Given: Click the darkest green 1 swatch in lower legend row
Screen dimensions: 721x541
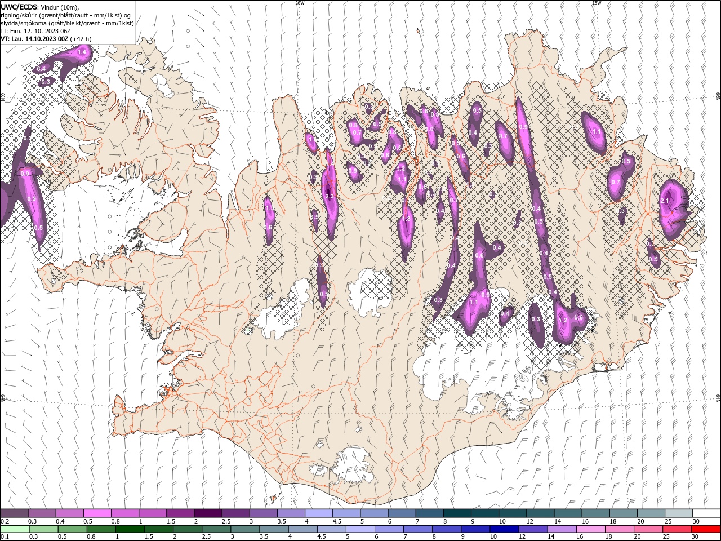Looking at the screenshot, I should [x=130, y=529].
